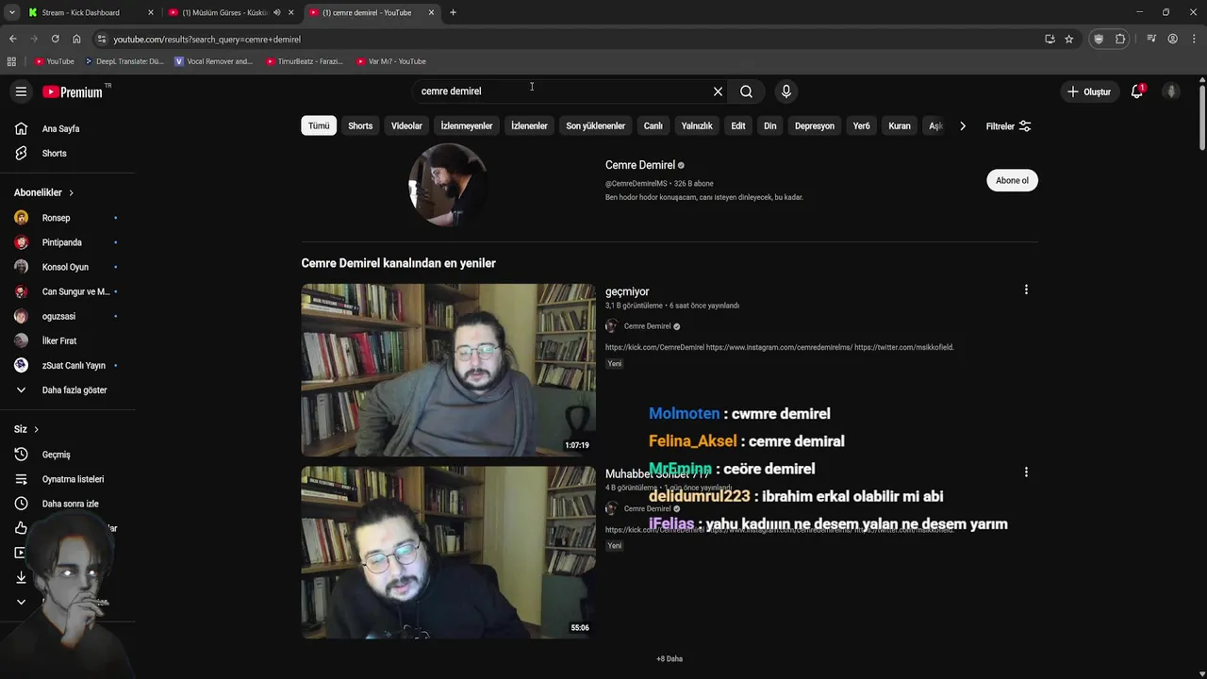Open account avatar menu
This screenshot has width=1207, height=679.
pyautogui.click(x=1171, y=91)
